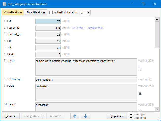The image size is (161, 121).
Task: Click scrollbar up arrow
Action: (x=157, y=19)
